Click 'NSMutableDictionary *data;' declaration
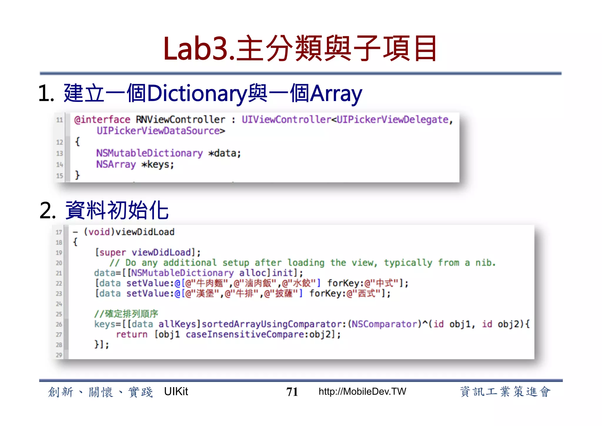The image size is (602, 426). (x=169, y=153)
